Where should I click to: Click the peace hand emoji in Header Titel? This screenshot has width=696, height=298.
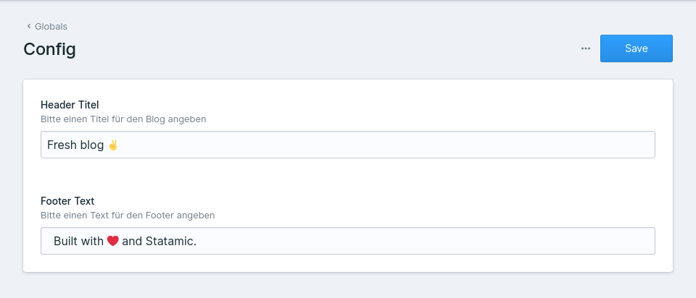(113, 145)
